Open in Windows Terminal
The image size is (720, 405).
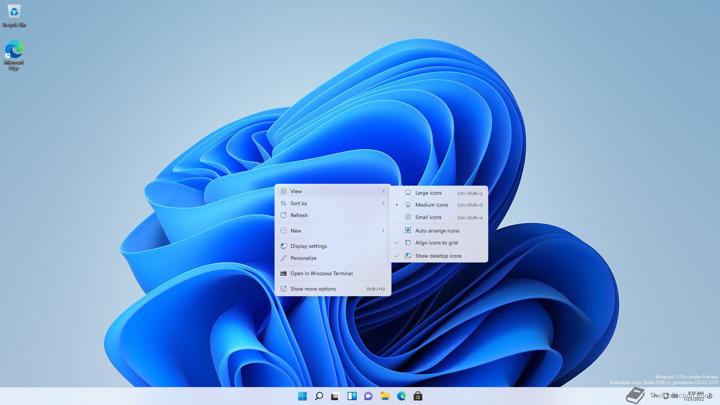tap(333, 273)
